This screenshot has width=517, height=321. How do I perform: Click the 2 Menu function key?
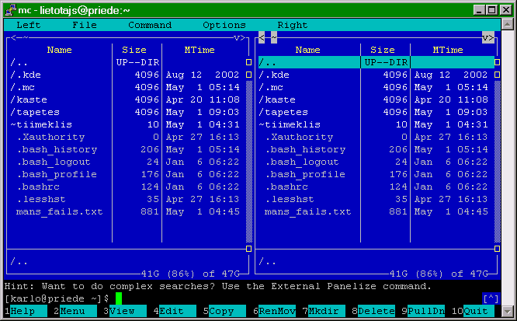pyautogui.click(x=75, y=311)
